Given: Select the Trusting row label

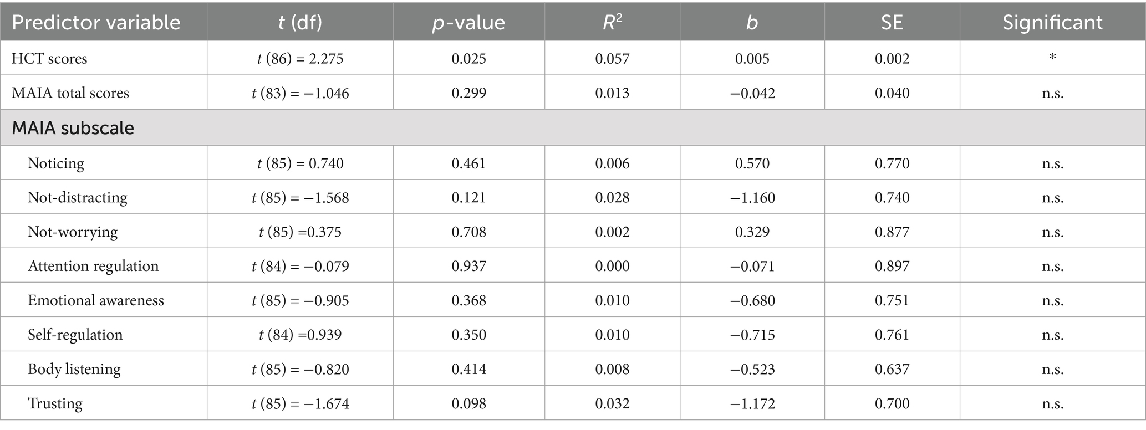Looking at the screenshot, I should click(55, 404).
